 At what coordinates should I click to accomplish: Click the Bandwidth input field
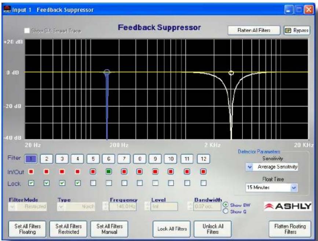[207, 207]
